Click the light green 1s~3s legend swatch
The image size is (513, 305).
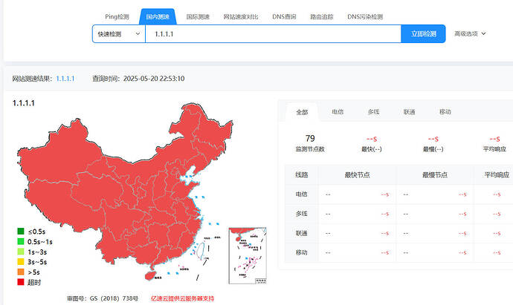(21, 252)
